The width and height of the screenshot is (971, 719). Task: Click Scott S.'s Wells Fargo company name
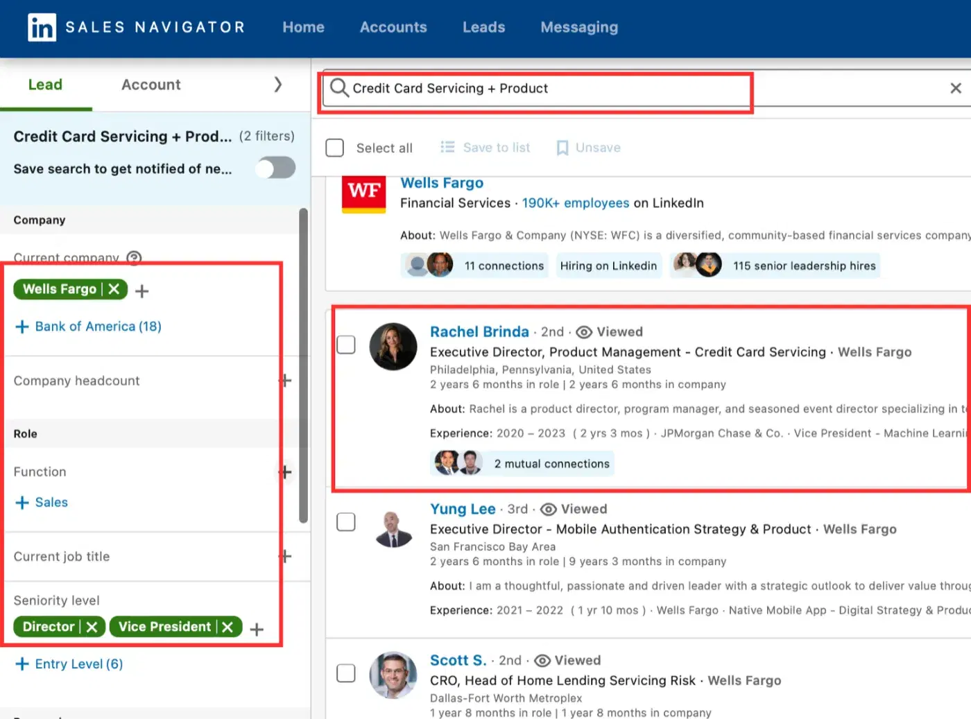(744, 681)
